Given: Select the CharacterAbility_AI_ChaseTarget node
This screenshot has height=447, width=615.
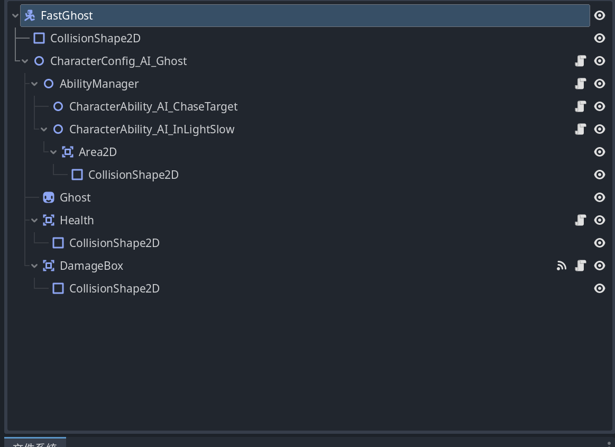Looking at the screenshot, I should (x=153, y=106).
